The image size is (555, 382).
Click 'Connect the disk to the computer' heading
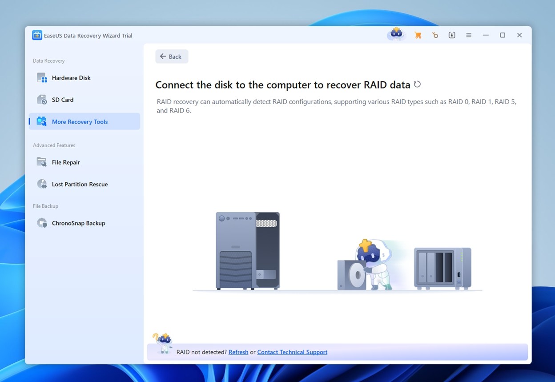click(x=283, y=85)
